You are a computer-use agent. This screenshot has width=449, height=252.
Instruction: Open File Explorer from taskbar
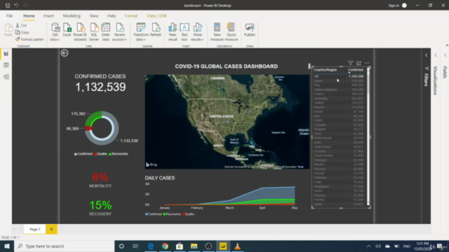click(x=194, y=246)
